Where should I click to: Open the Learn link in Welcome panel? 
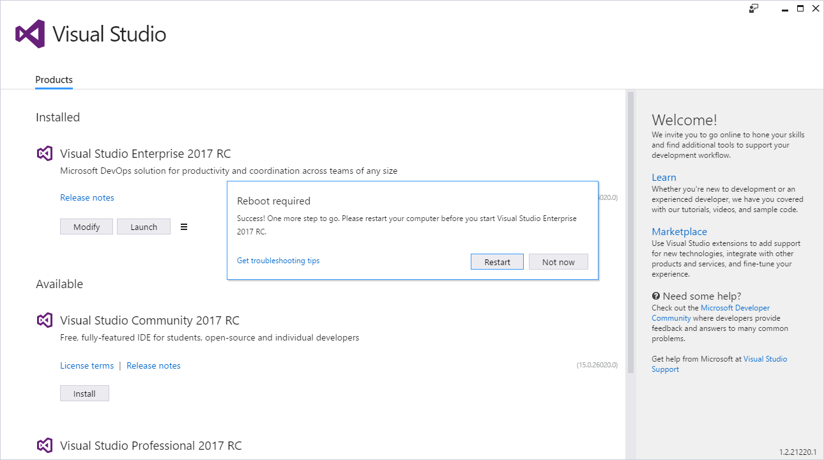(x=664, y=178)
